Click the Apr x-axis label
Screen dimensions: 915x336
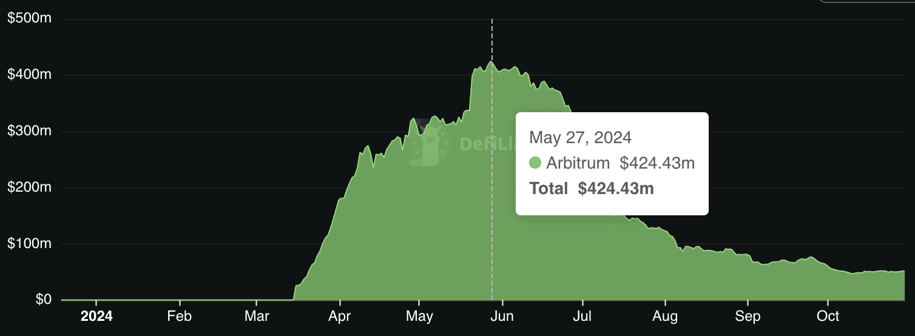(340, 317)
